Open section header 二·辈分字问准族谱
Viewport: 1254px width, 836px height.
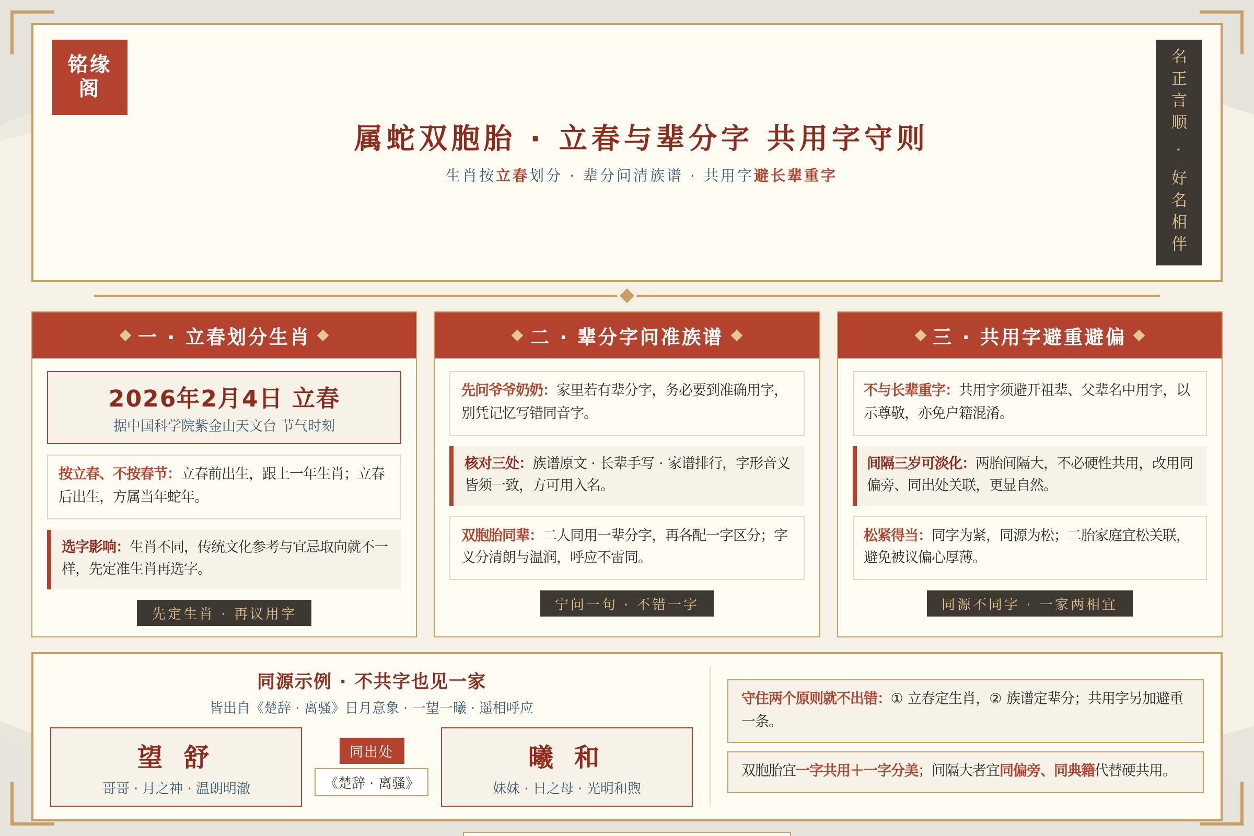tap(626, 335)
